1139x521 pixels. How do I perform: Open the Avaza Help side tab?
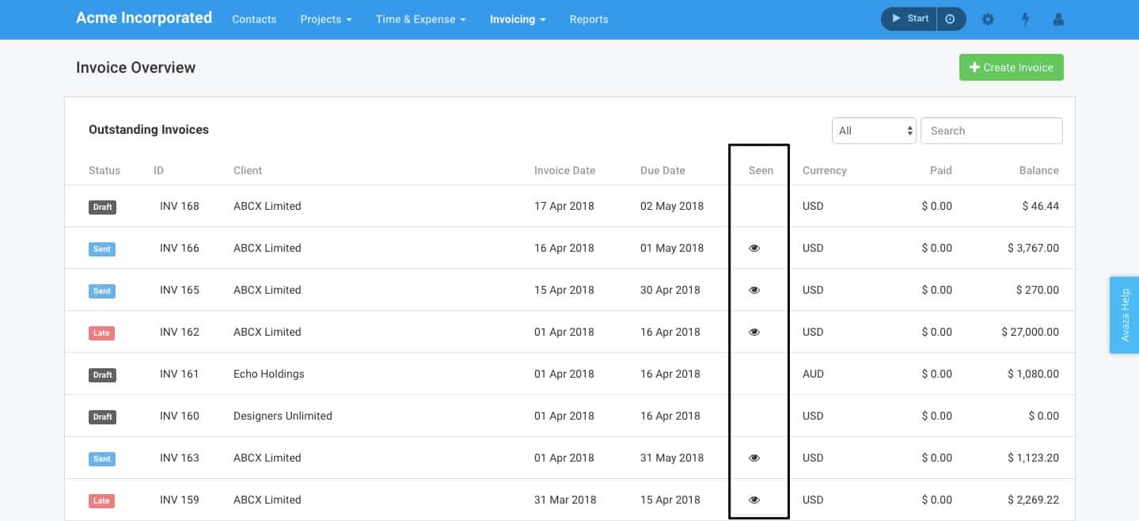point(1124,314)
